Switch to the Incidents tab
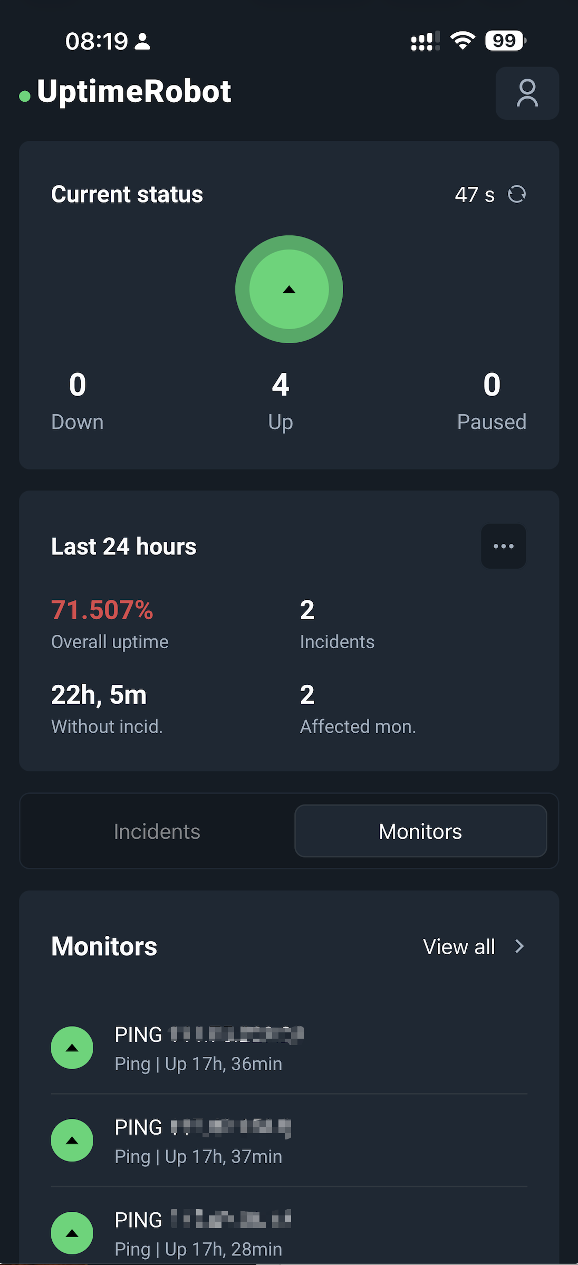 pos(157,831)
